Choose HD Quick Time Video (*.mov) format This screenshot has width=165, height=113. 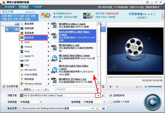point(73,58)
